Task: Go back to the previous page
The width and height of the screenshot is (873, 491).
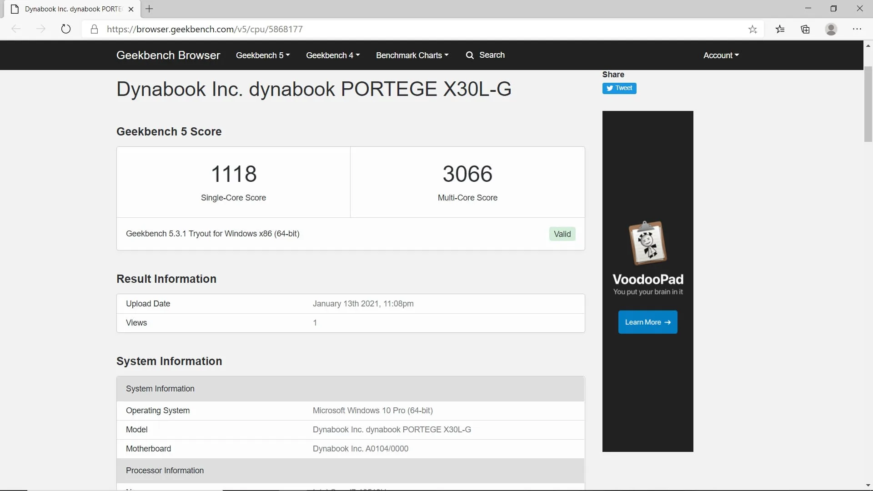Action: pyautogui.click(x=16, y=29)
